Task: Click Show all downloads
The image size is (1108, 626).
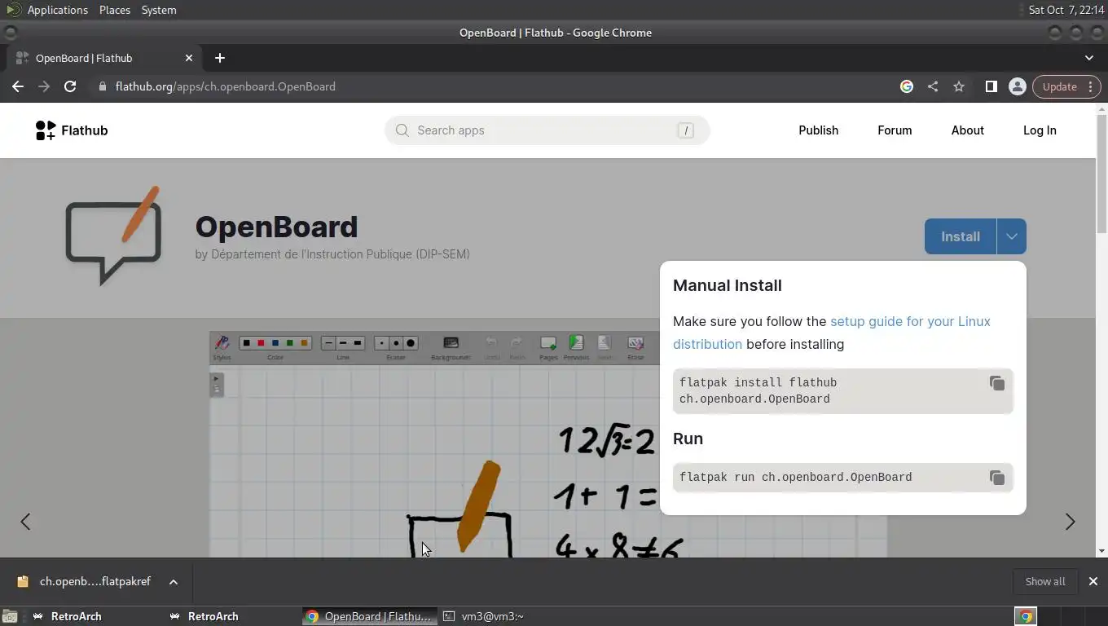Action: tap(1044, 581)
